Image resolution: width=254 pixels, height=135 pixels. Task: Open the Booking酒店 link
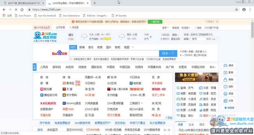[x=72, y=103]
